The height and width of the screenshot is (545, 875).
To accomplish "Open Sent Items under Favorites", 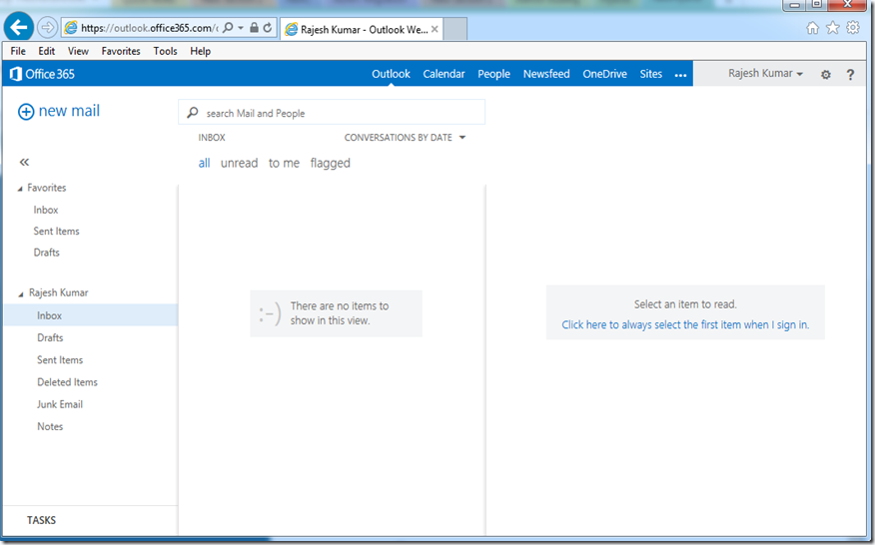I will tap(56, 231).
